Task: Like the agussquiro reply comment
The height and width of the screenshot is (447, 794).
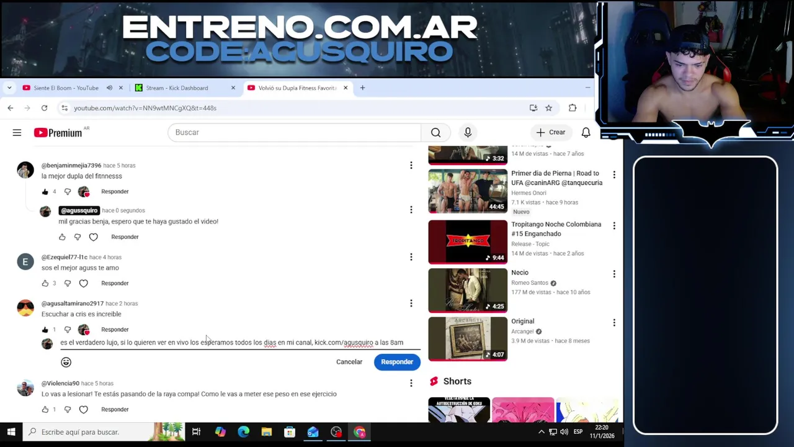Action: 62,237
